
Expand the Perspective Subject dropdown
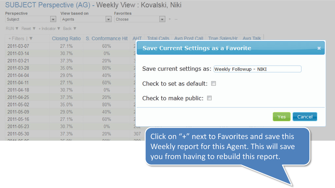53,19
